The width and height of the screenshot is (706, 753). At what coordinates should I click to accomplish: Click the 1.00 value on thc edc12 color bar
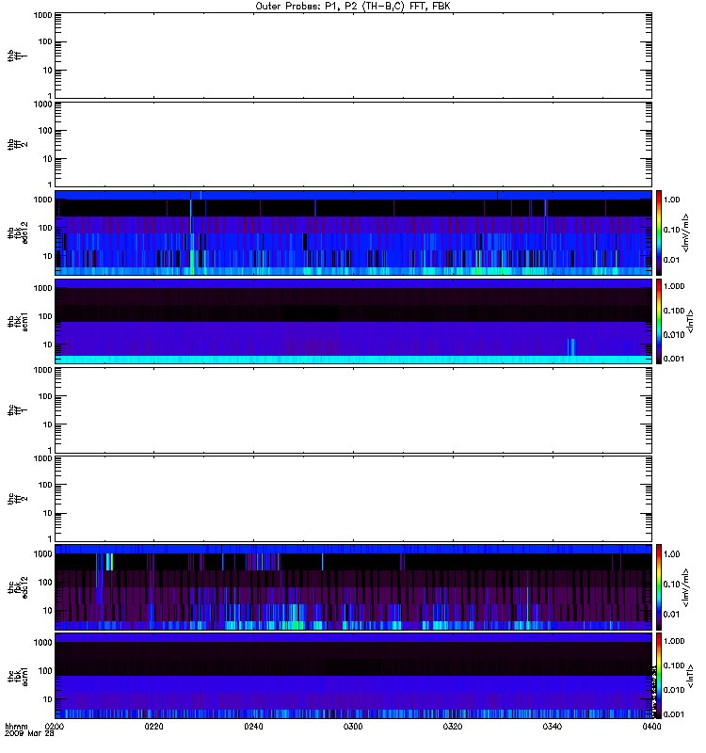pos(672,553)
